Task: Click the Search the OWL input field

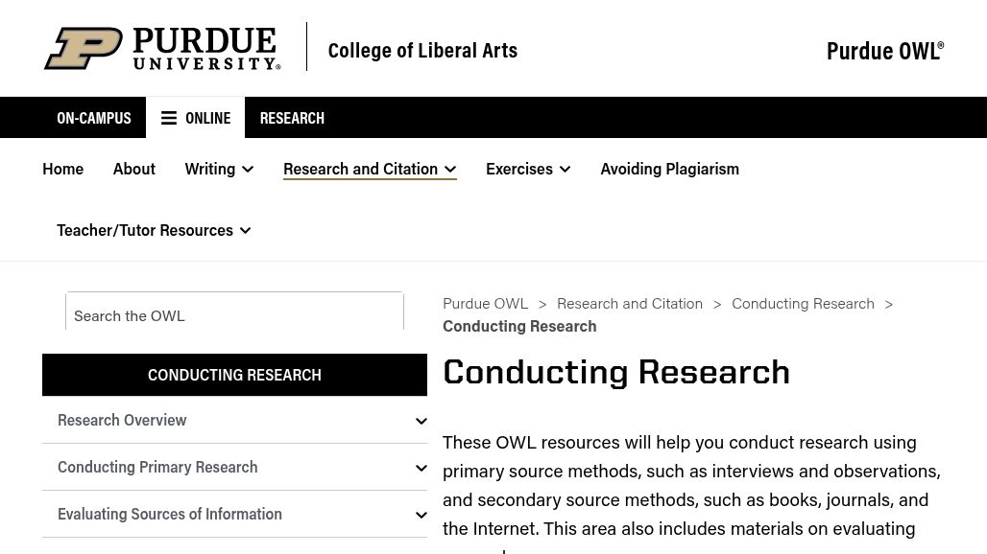Action: 234,314
